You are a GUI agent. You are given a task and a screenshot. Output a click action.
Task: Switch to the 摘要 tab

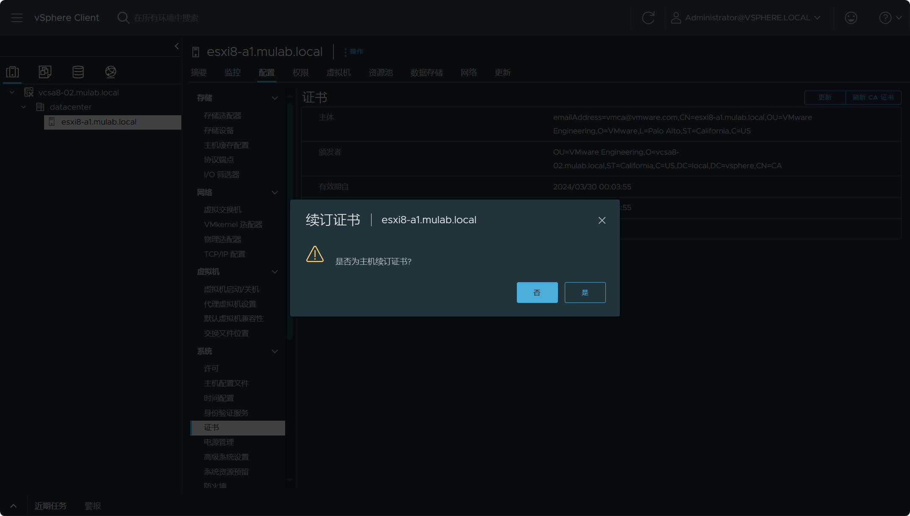click(199, 72)
